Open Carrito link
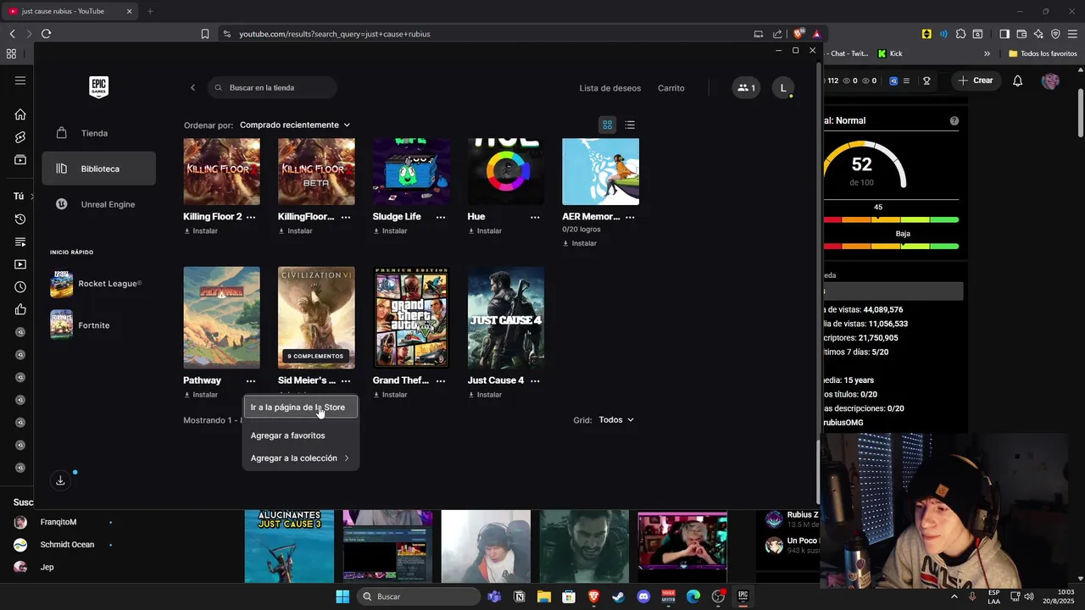Viewport: 1085px width, 610px height. click(x=670, y=88)
